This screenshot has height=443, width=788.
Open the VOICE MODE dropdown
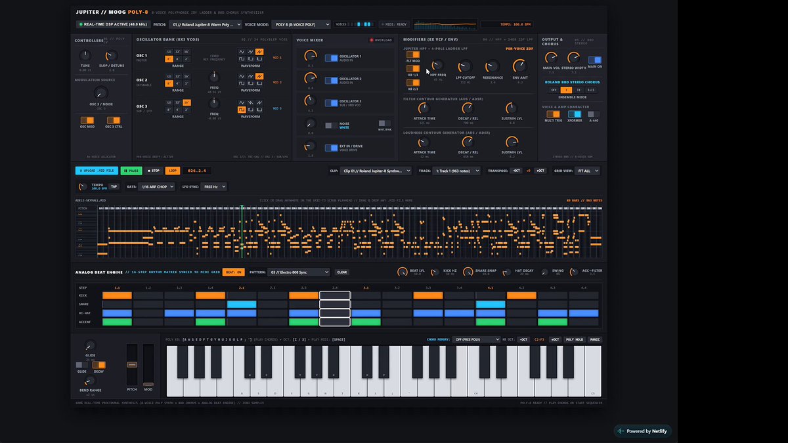coord(300,24)
